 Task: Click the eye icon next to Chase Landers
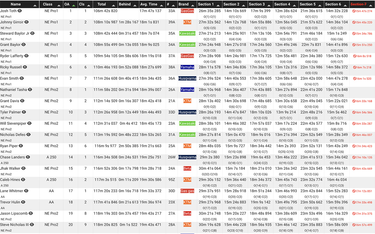pyautogui.click(x=28, y=157)
